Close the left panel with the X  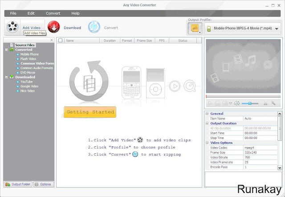[x=52, y=40]
